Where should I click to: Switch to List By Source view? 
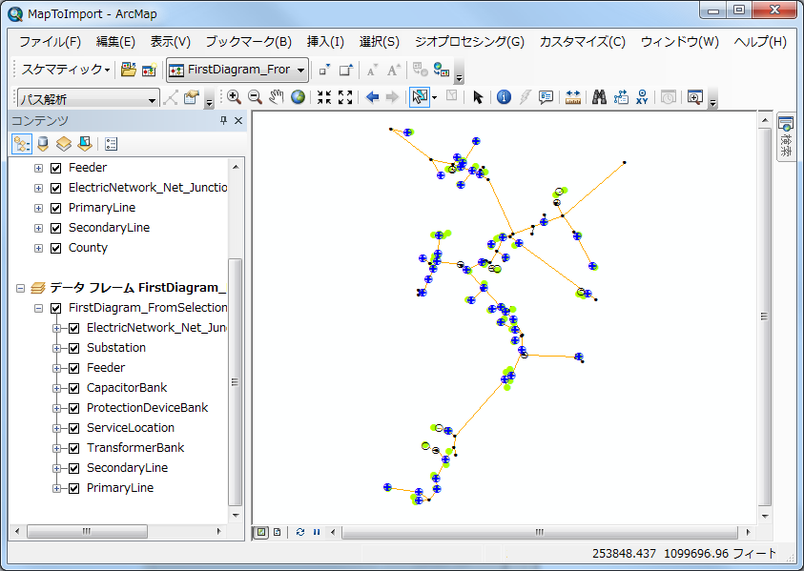pyautogui.click(x=42, y=144)
